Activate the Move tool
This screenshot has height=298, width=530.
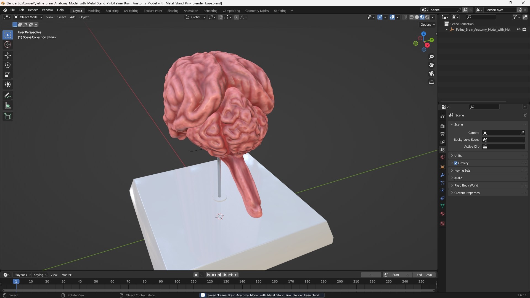tap(8, 55)
